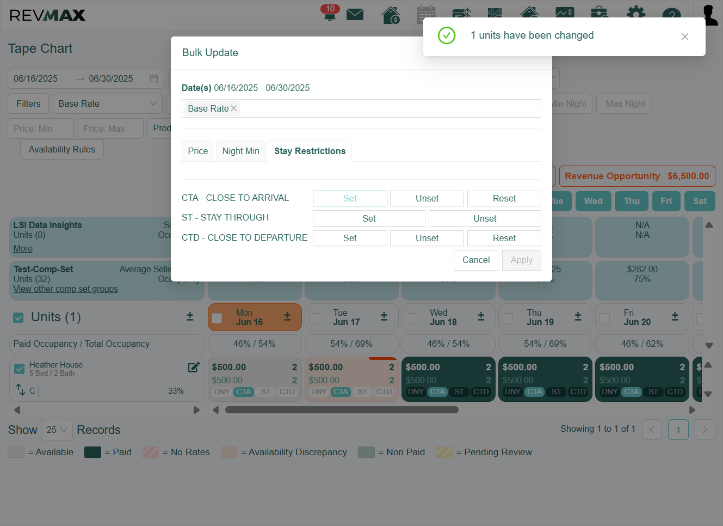Click plus-minus icon on Tue Jun 17
The height and width of the screenshot is (526, 723).
tap(384, 316)
